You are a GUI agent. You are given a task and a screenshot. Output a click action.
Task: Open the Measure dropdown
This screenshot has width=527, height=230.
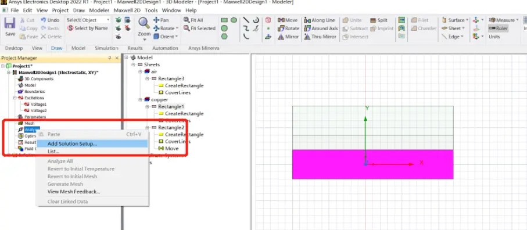click(517, 20)
